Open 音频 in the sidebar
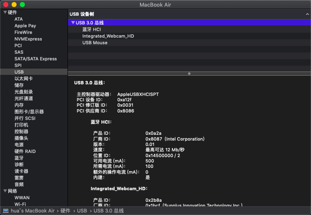Screen dimensions: 311x215 19,184
